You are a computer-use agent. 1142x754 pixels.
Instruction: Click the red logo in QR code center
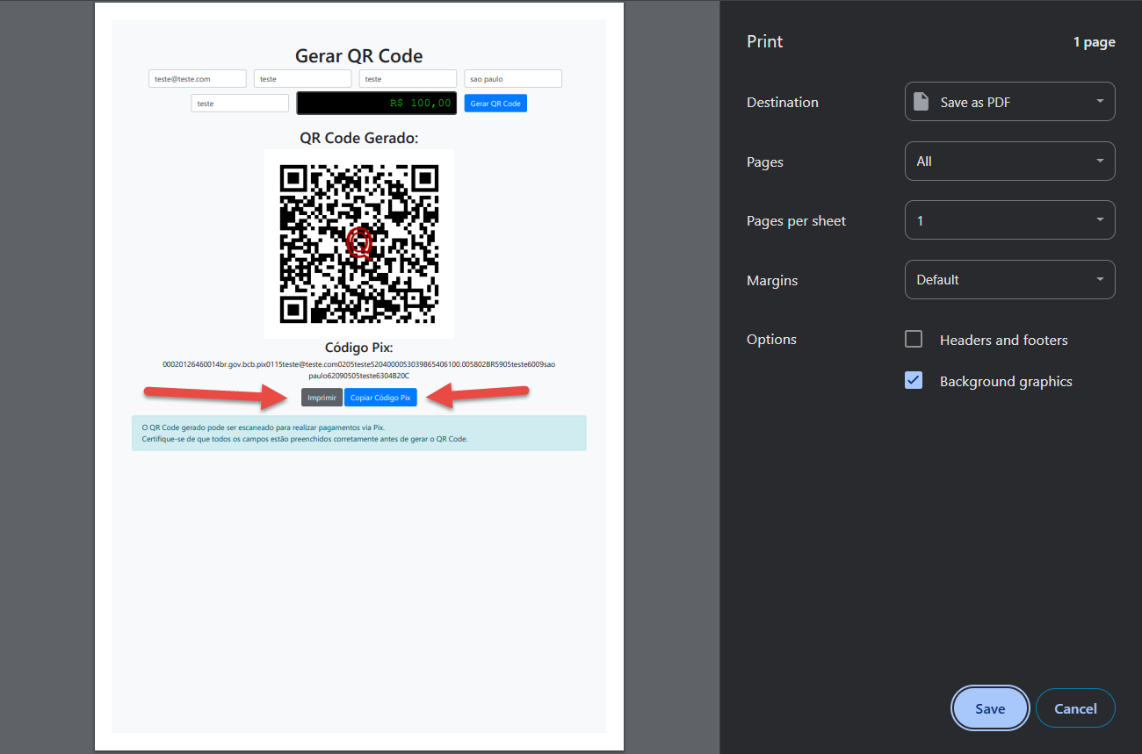(x=359, y=241)
